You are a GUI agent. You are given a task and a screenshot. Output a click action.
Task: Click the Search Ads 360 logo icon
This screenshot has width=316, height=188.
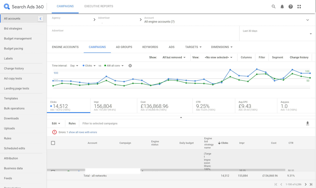(7, 6)
